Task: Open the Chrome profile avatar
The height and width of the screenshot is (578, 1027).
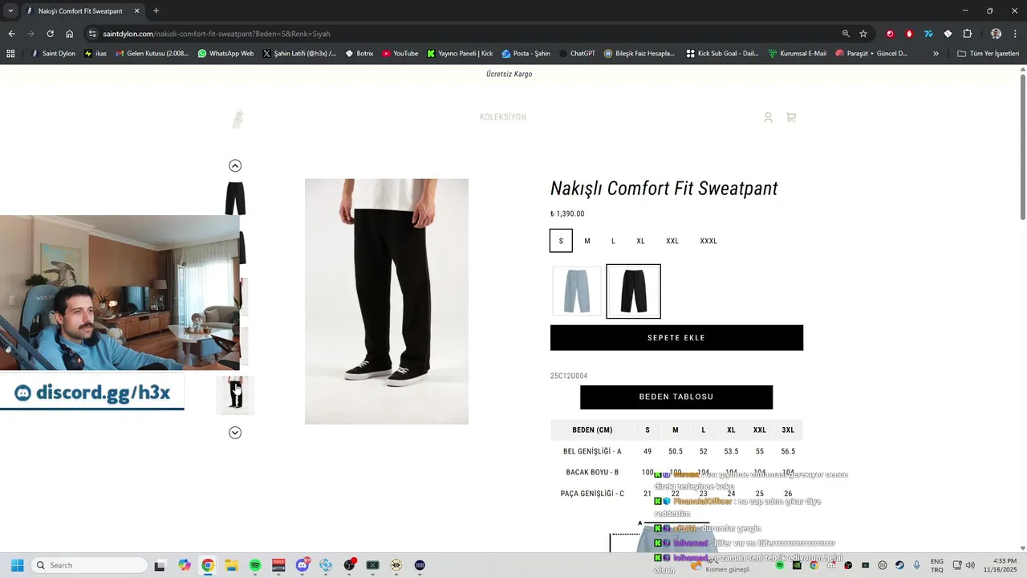Action: coord(996,34)
